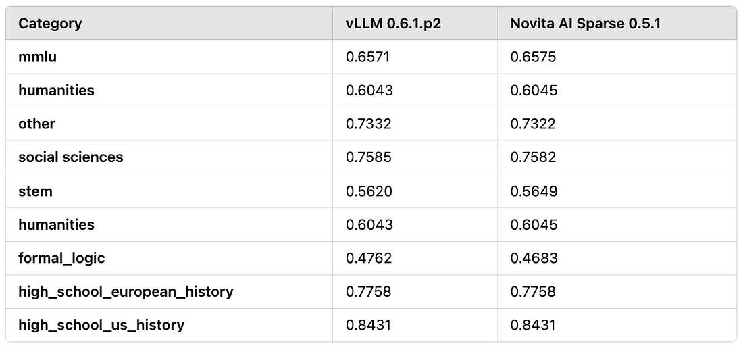Viewport: 743px width, 350px height.
Task: Click the formal_logic value 0.4762
Action: (369, 258)
